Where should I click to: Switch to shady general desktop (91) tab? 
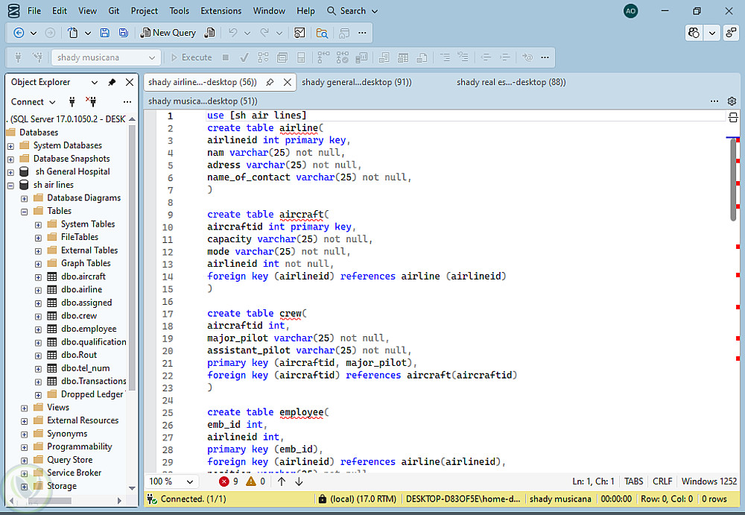[357, 82]
